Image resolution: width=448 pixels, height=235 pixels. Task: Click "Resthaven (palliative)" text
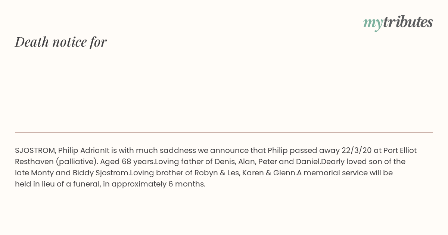tap(56, 162)
